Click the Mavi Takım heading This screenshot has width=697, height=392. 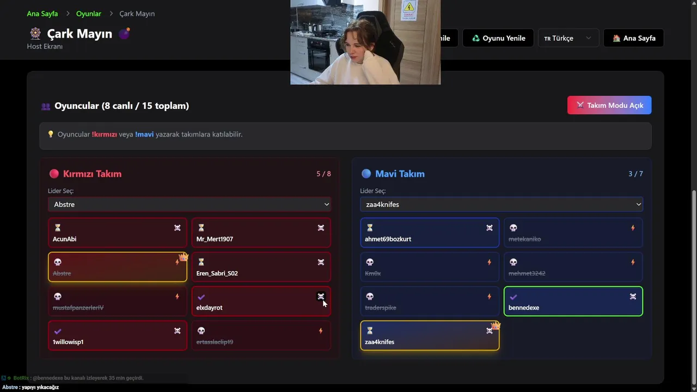coord(400,174)
